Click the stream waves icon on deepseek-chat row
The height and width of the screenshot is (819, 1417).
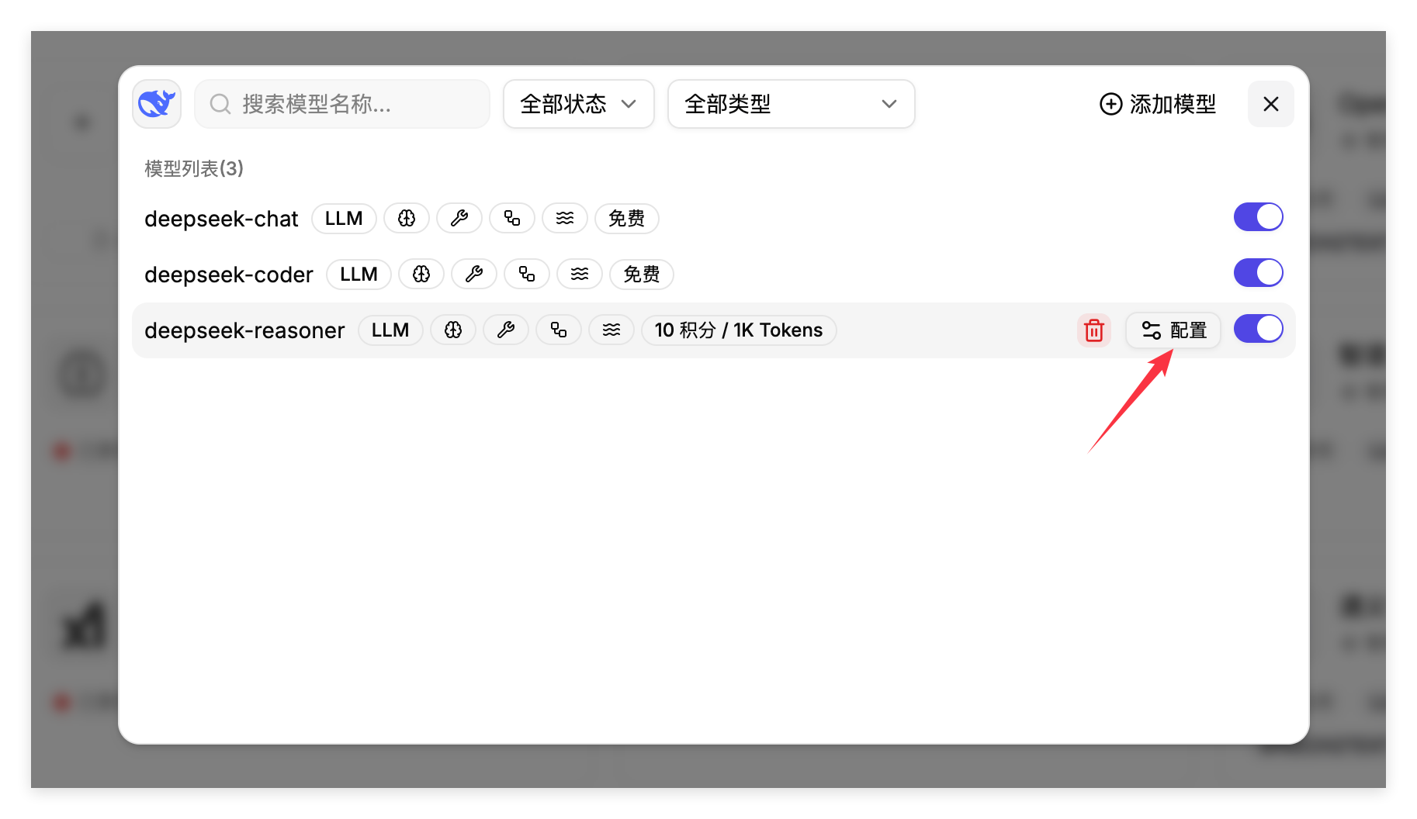click(565, 219)
